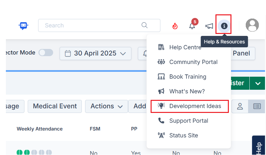The height and width of the screenshot is (155, 266).
Task: Click the Help & Resources info icon
Action: click(x=224, y=26)
